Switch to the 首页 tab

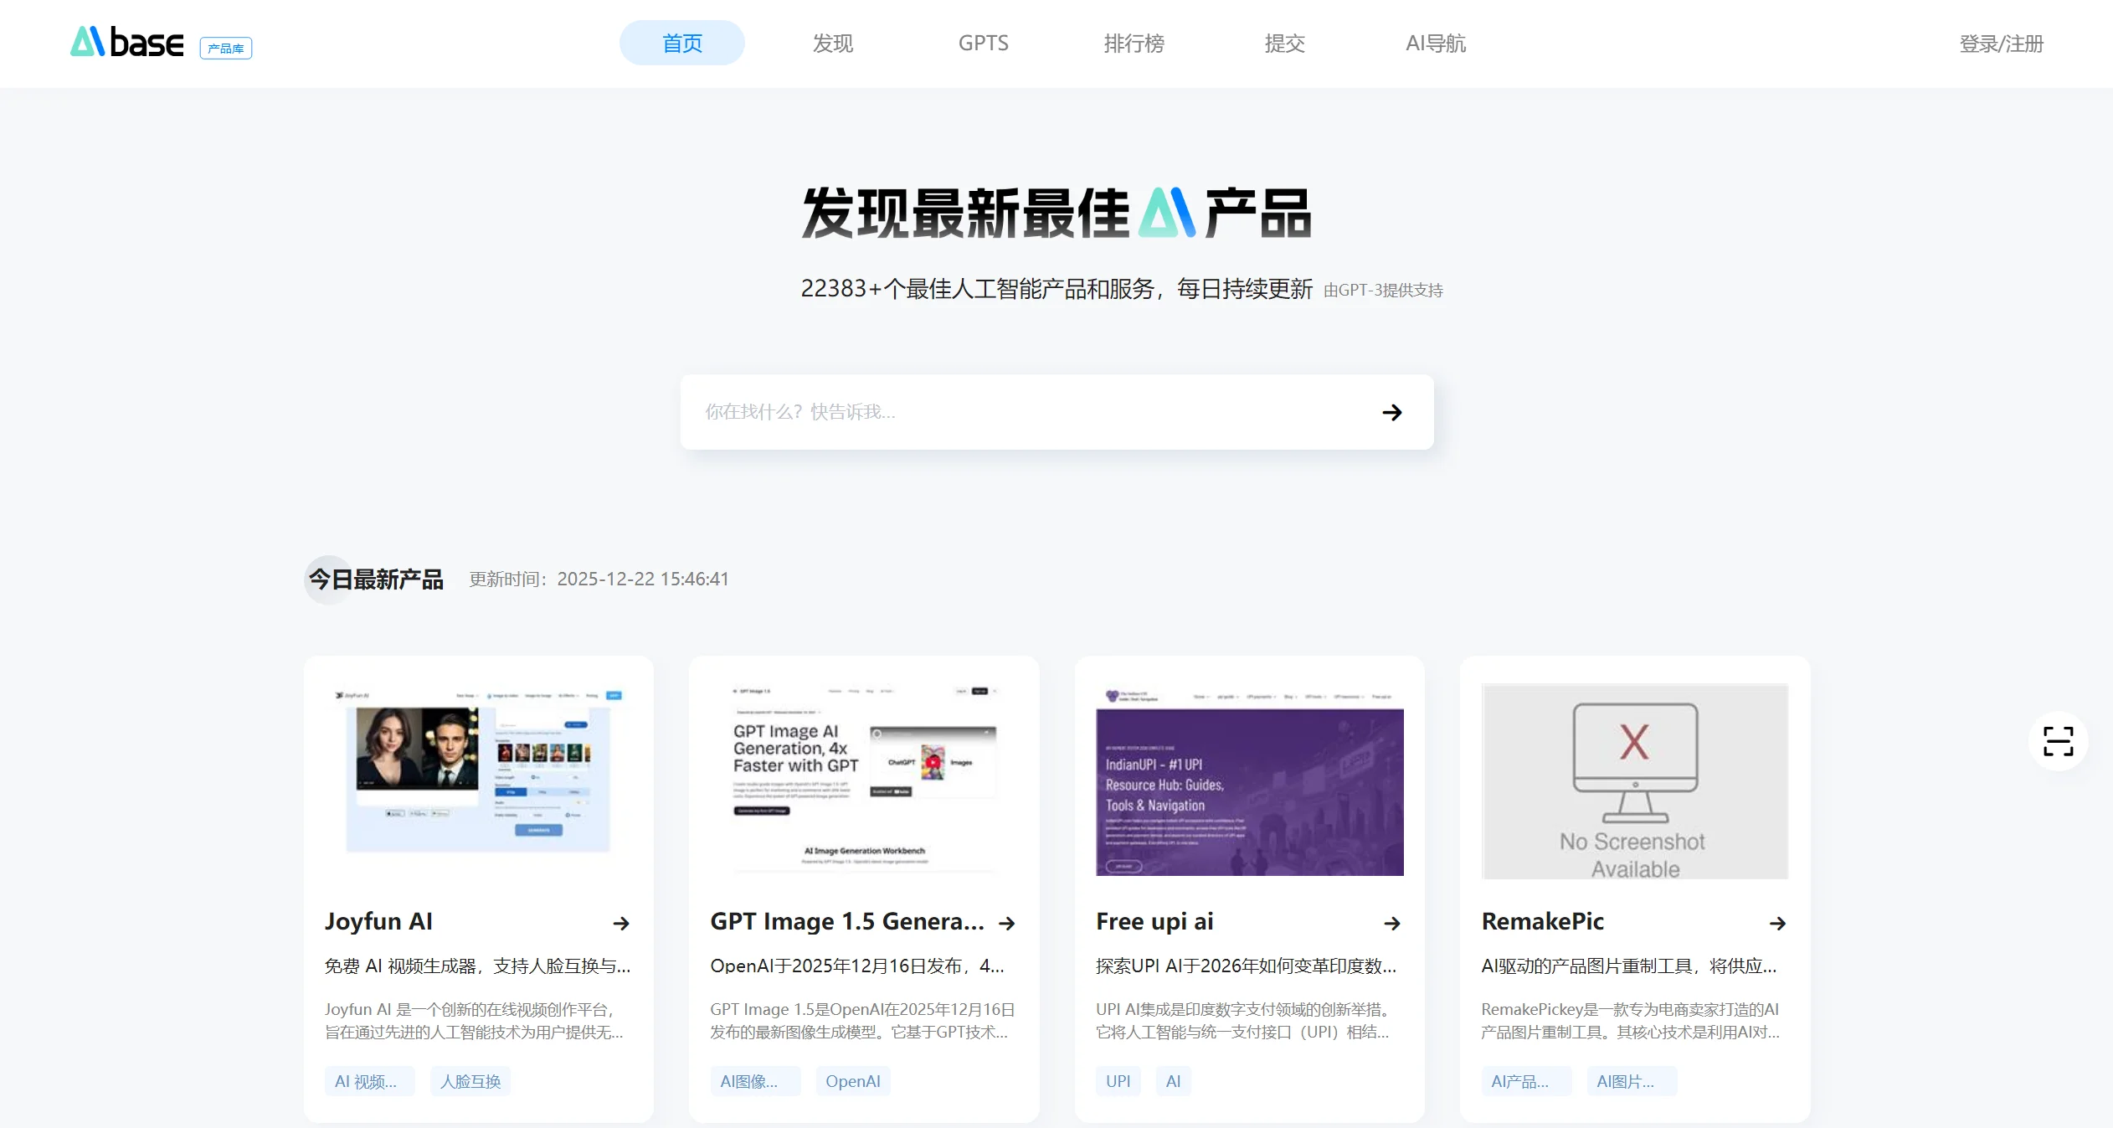(681, 42)
